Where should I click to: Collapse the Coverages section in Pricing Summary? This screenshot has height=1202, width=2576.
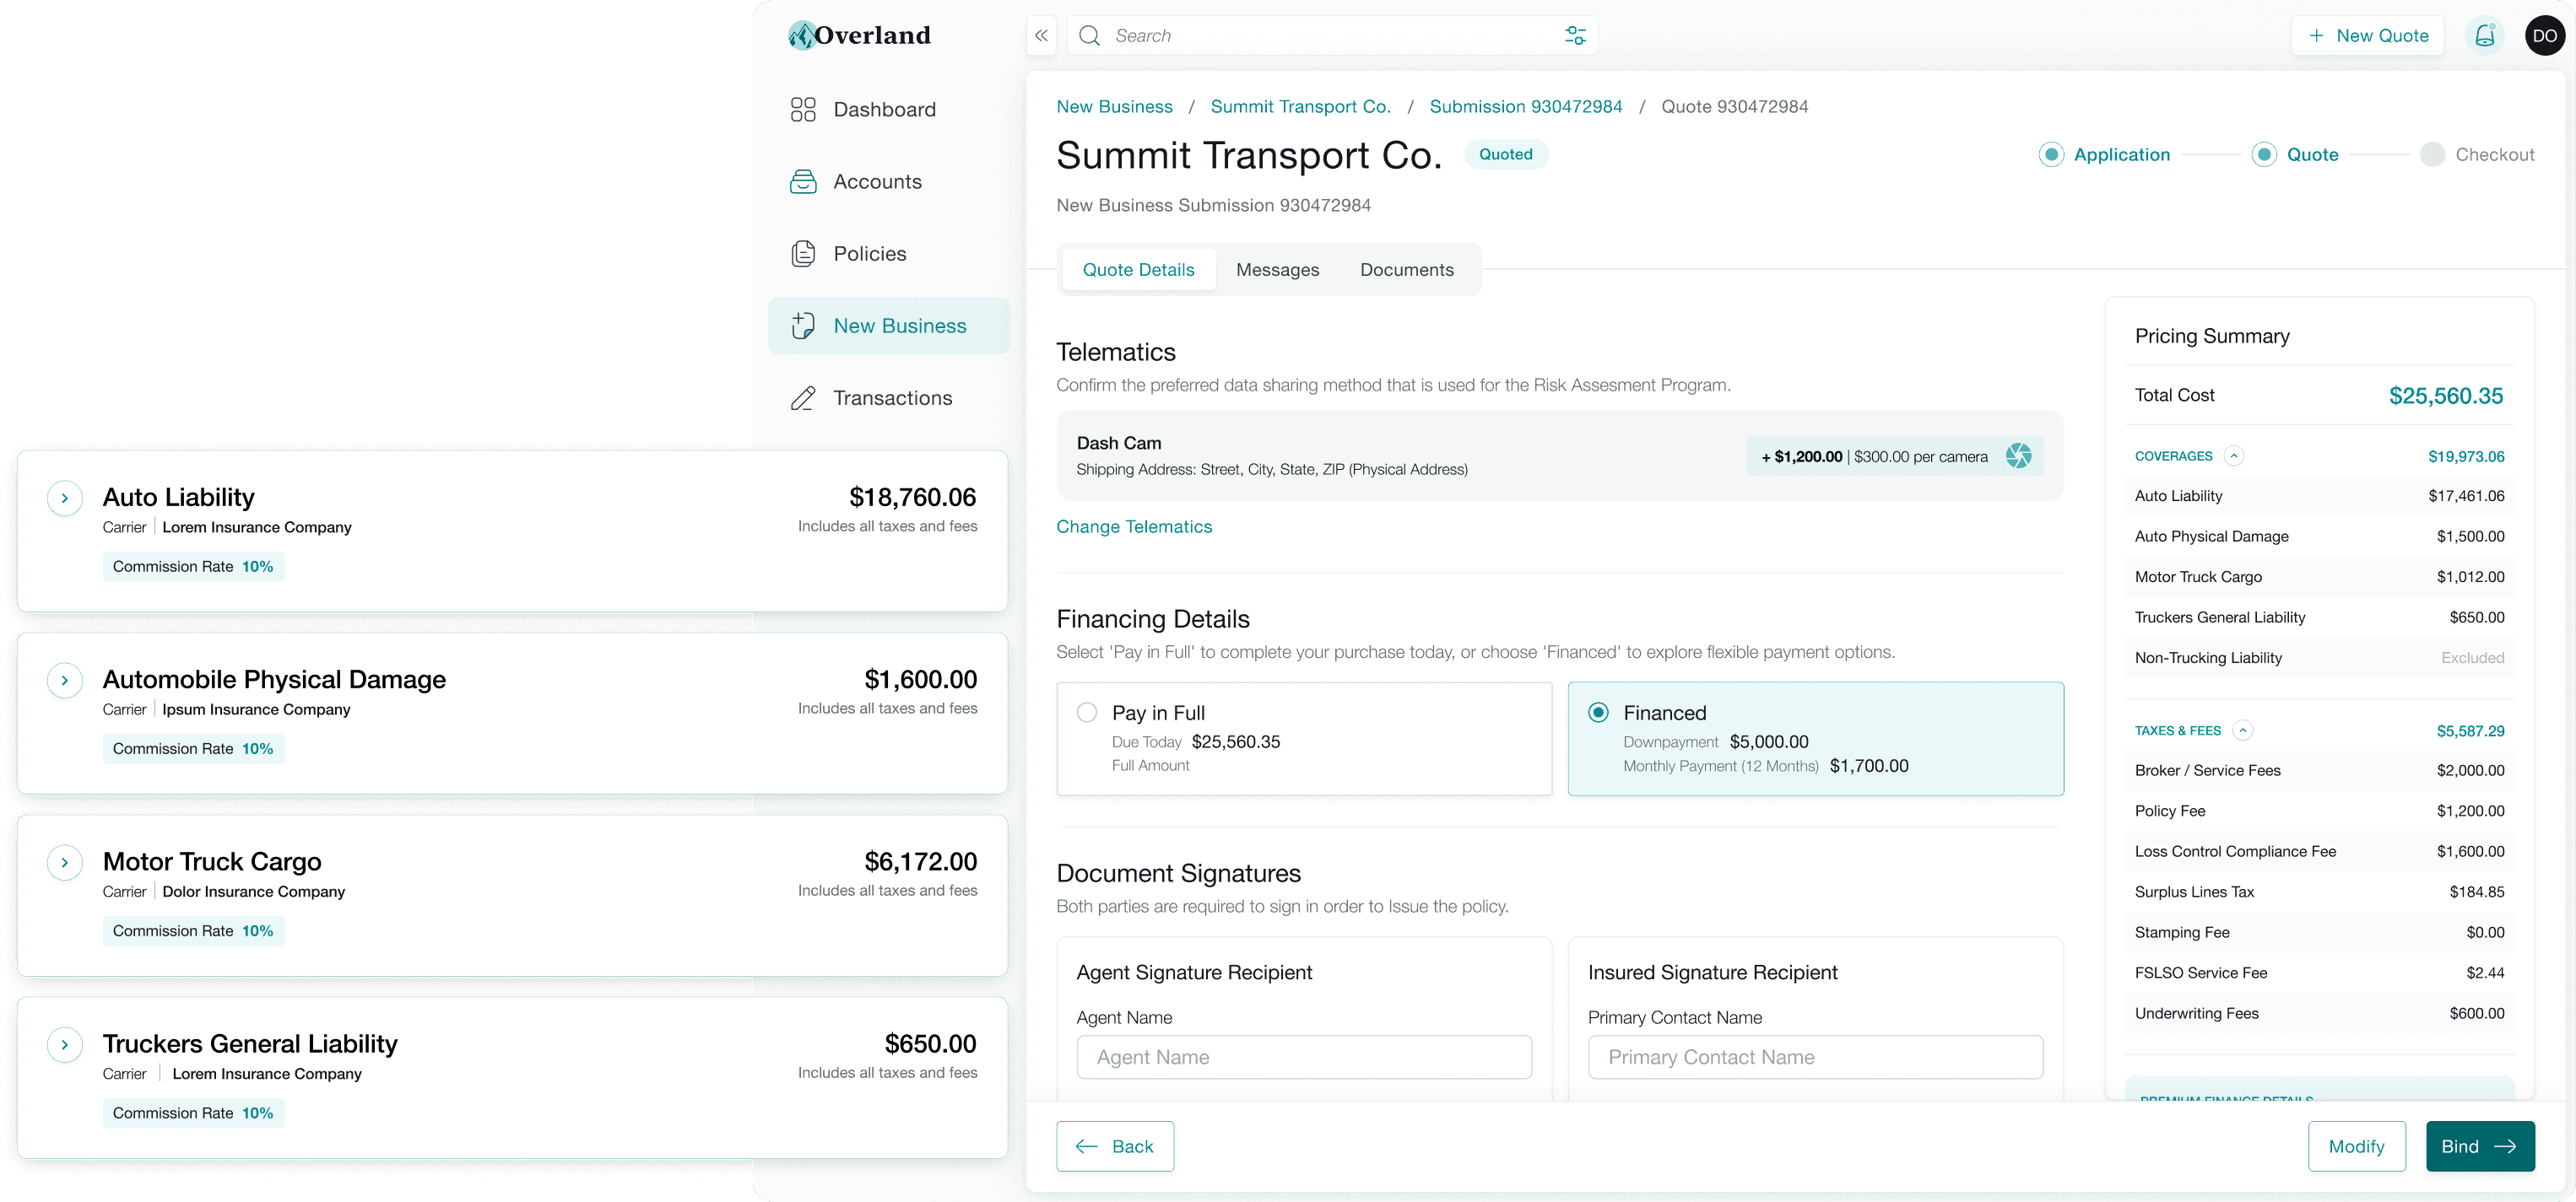[x=2234, y=456]
